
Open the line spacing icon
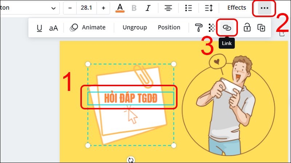pos(209,8)
